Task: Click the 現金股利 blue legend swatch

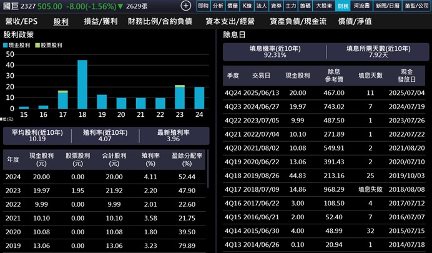Action: (7, 47)
